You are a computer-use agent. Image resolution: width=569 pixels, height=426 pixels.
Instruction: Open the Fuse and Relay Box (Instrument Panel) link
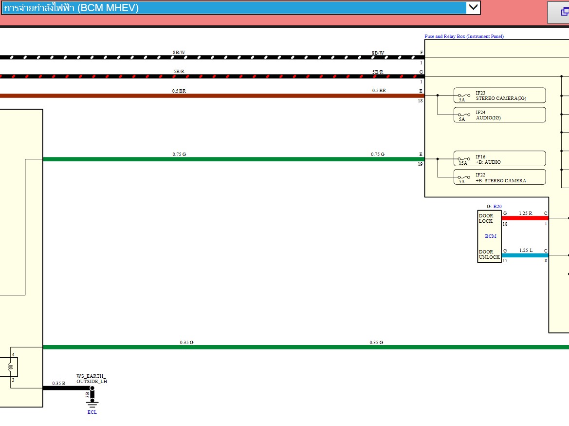[x=464, y=36]
